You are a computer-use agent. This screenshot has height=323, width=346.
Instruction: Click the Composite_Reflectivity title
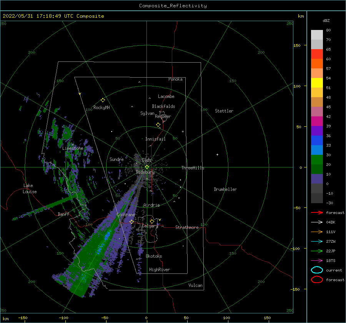[x=173, y=6]
